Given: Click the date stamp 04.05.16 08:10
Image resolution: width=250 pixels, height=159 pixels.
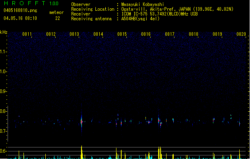Looking at the screenshot, I should 20,18.
